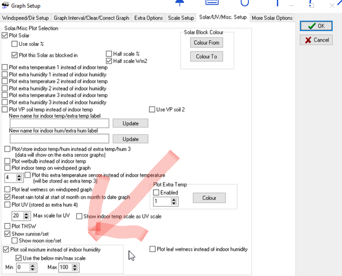Click the Plot Extra Temp Colour button

[209, 198]
